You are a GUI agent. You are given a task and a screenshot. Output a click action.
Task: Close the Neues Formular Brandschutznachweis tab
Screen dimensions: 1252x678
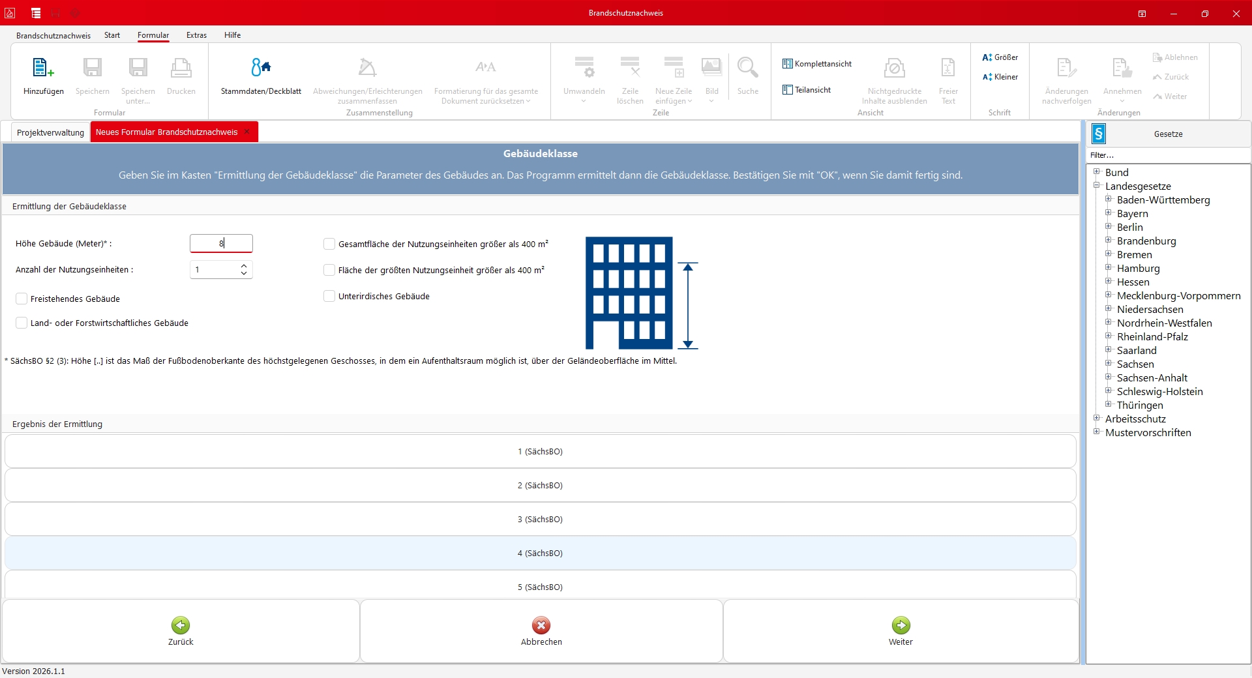point(247,132)
